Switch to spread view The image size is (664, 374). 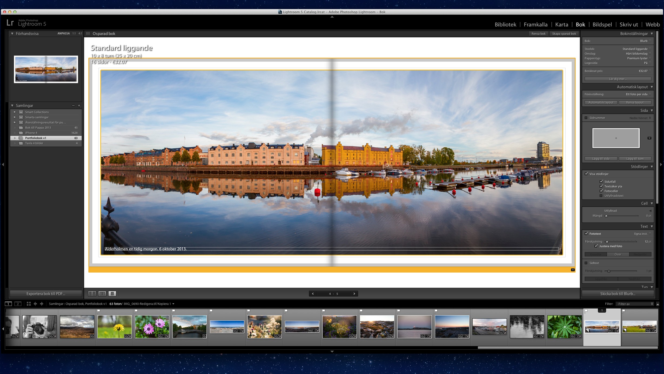coord(102,293)
